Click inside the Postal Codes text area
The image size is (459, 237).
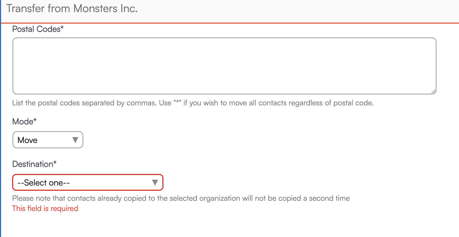[224, 66]
